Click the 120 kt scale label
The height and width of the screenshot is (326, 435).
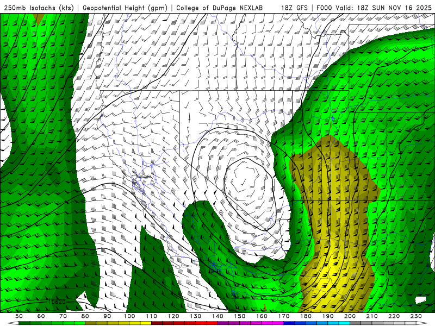[x=173, y=316]
